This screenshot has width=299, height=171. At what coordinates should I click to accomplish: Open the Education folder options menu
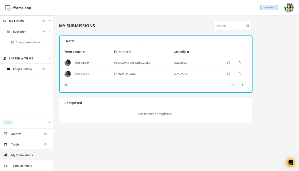50,31
